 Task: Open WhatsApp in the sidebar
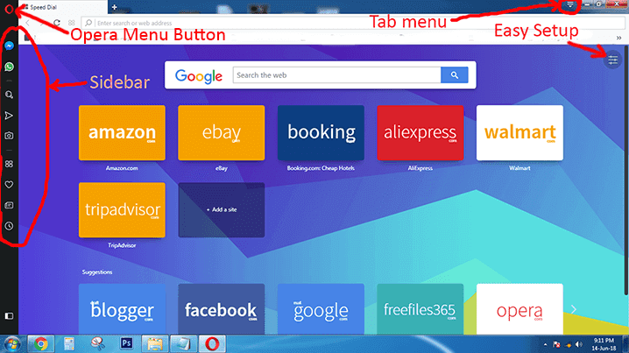coord(9,67)
